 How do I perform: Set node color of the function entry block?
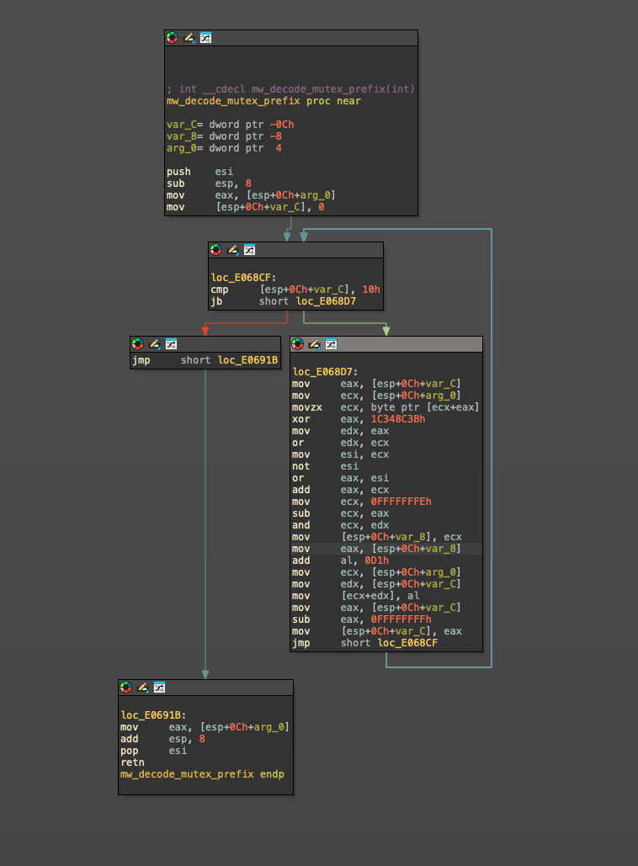(x=172, y=38)
